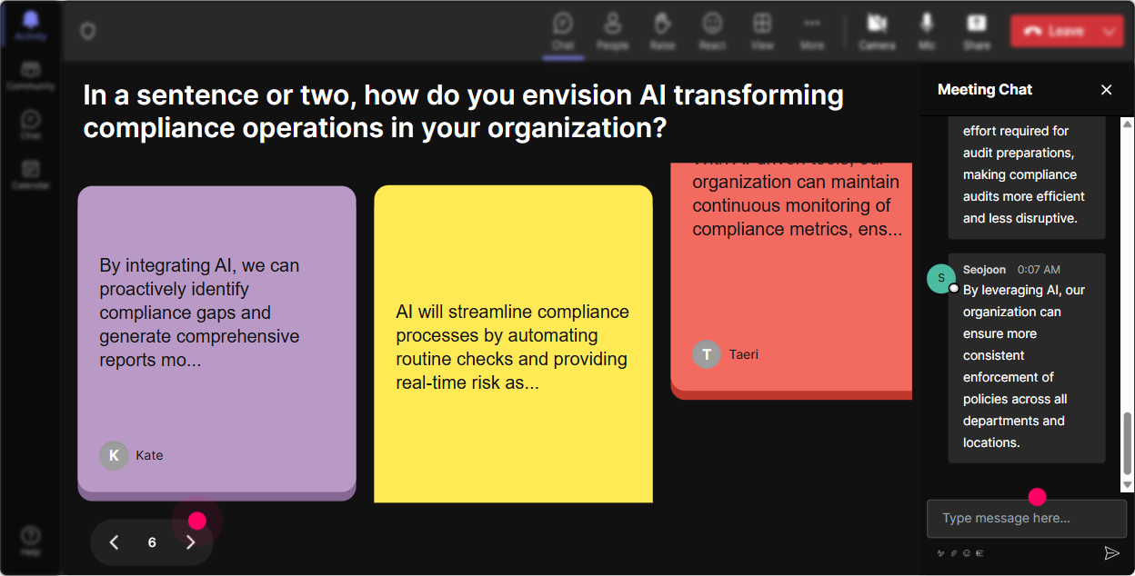Click Kate's avatar on purple card
Viewport: 1135px width, 576px height.
[x=114, y=455]
